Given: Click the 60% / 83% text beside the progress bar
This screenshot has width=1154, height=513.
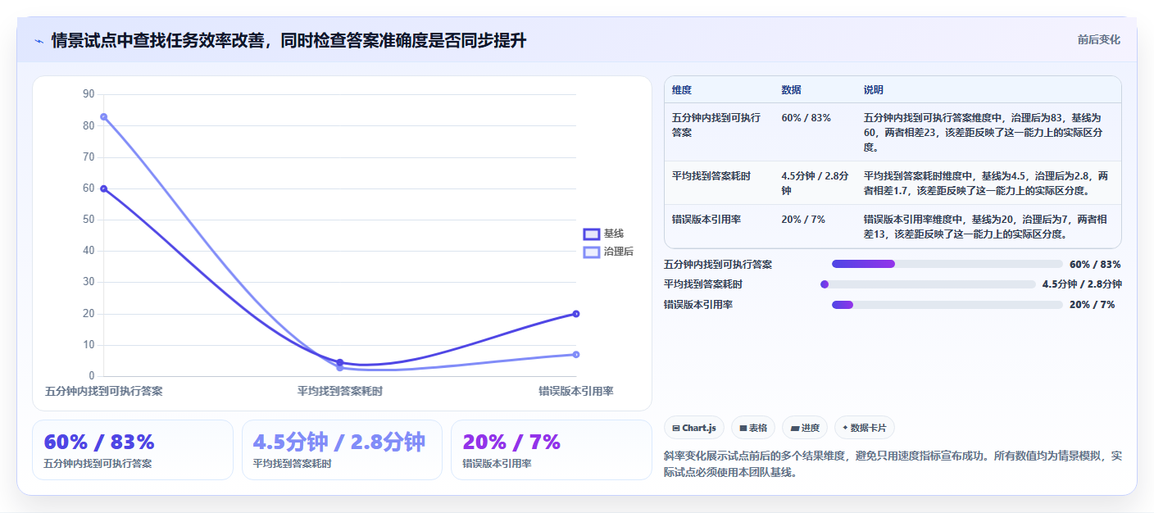Looking at the screenshot, I should [x=1095, y=264].
